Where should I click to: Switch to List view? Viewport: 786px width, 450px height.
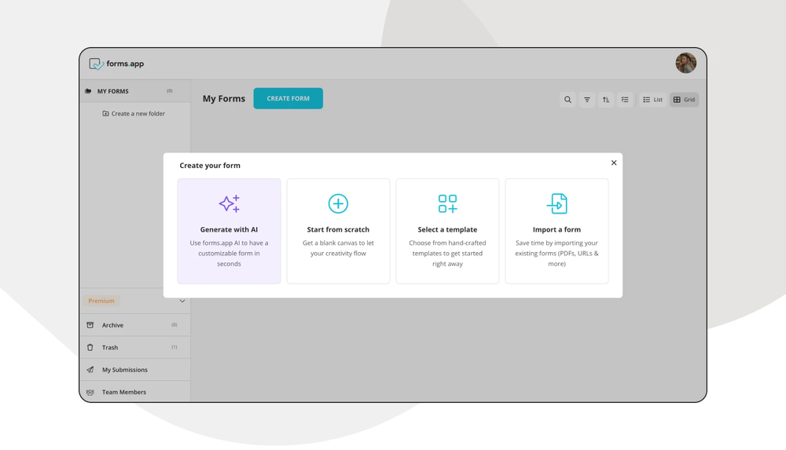coord(652,100)
